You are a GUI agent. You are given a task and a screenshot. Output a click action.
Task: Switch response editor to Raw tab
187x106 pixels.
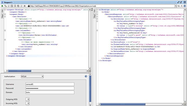pos(94,16)
